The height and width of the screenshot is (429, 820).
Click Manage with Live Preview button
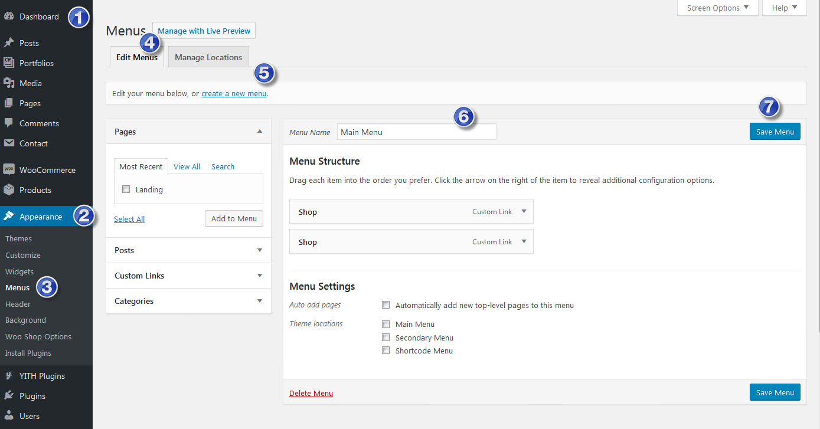pyautogui.click(x=204, y=31)
